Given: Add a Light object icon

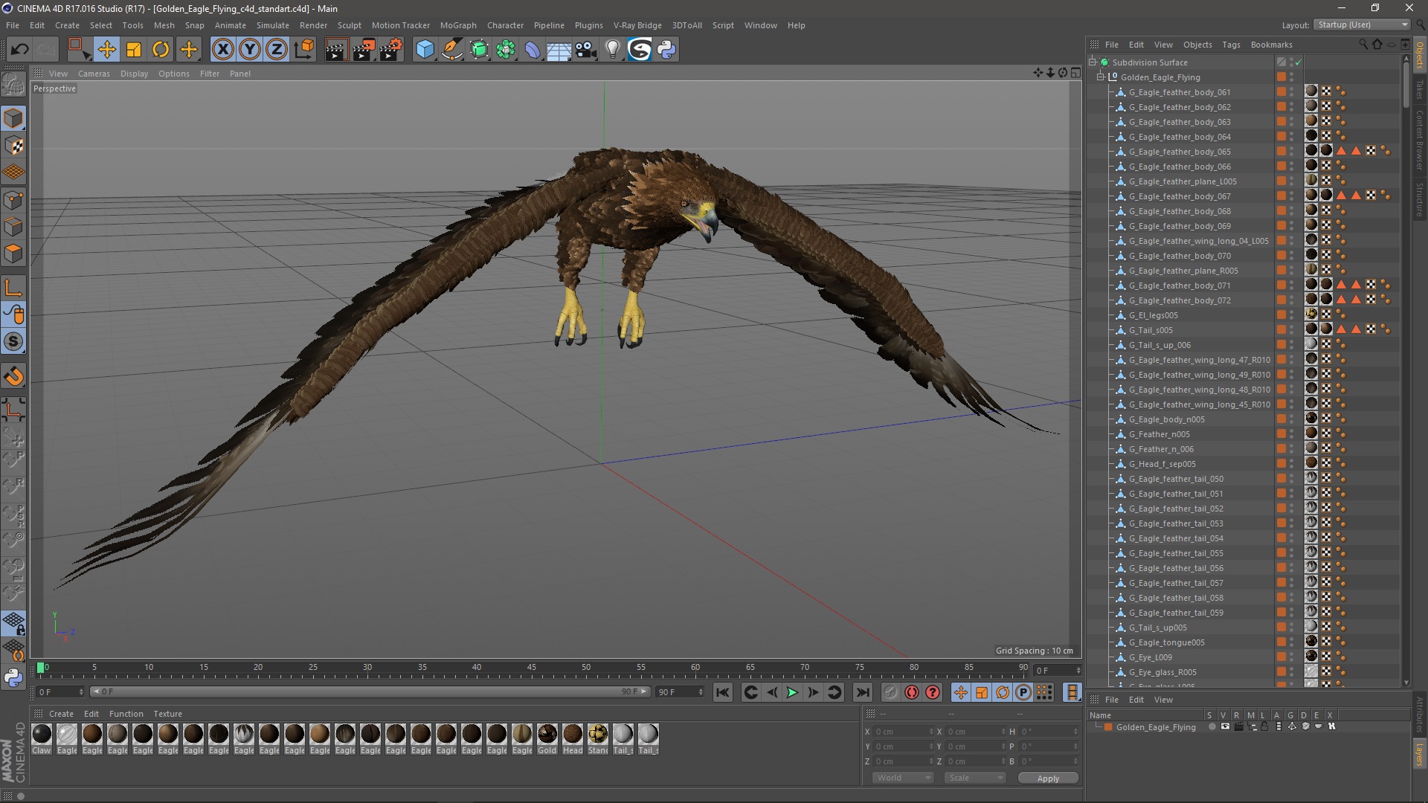Looking at the screenshot, I should (x=613, y=50).
